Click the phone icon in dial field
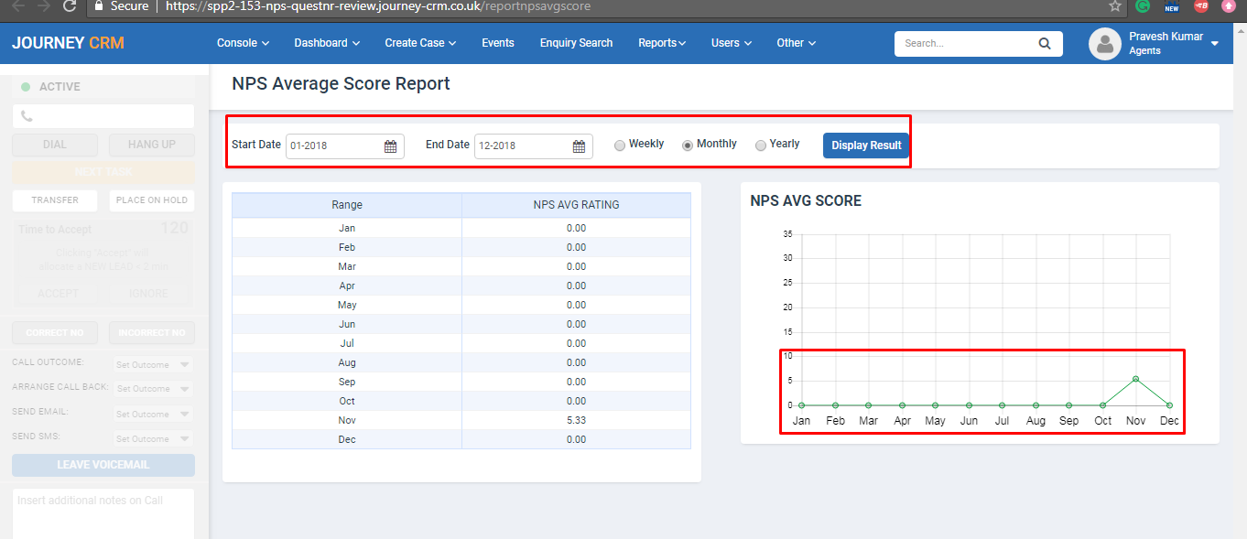This screenshot has width=1247, height=539. coord(27,116)
